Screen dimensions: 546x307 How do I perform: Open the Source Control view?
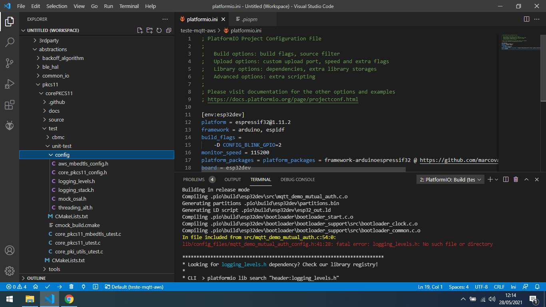10,63
